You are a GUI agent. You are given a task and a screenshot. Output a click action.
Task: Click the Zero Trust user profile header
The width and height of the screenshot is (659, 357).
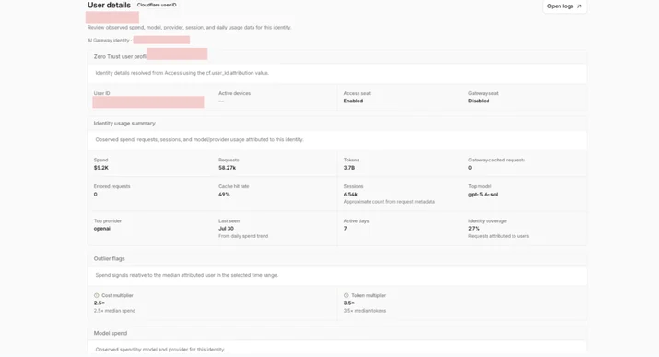(x=120, y=56)
